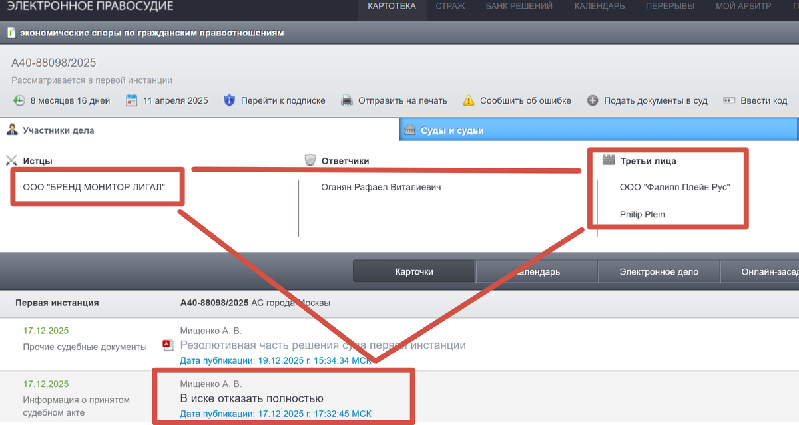
Task: Switch to the Суды и судьи tab
Action: pos(599,130)
